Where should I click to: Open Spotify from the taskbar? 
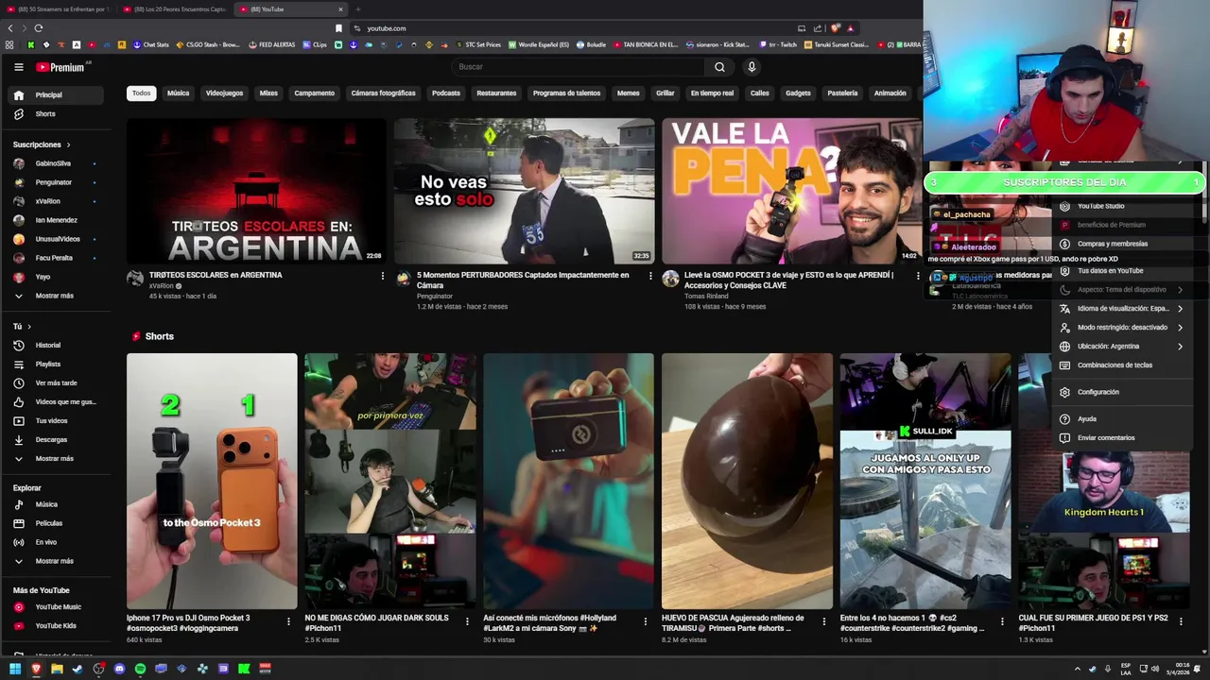(x=140, y=669)
